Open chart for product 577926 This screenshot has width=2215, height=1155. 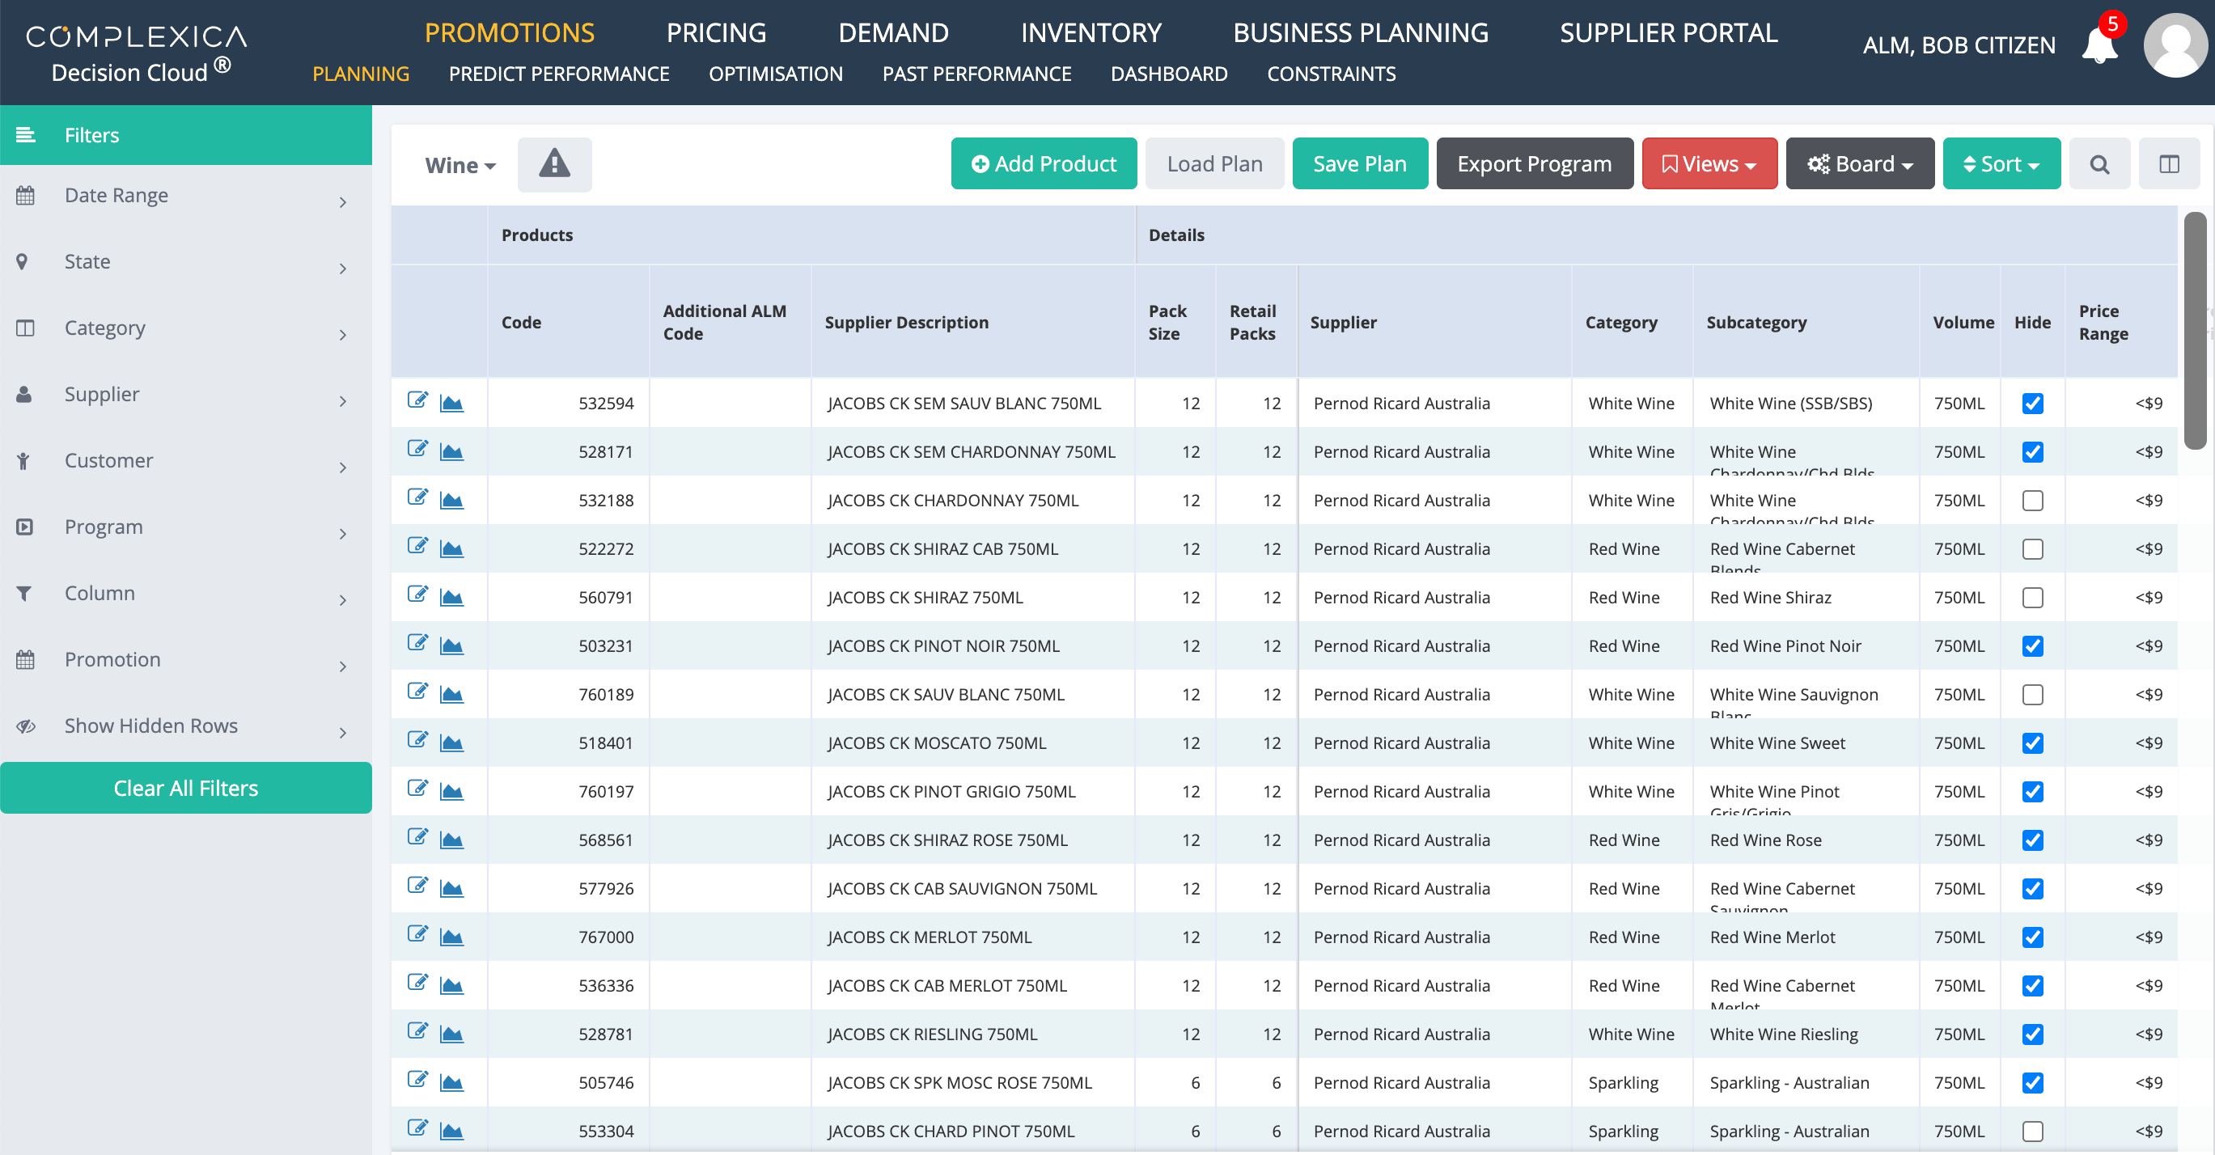(451, 888)
